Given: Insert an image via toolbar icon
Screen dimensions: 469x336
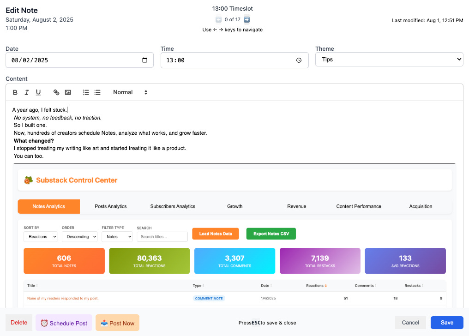Looking at the screenshot, I should [x=68, y=92].
